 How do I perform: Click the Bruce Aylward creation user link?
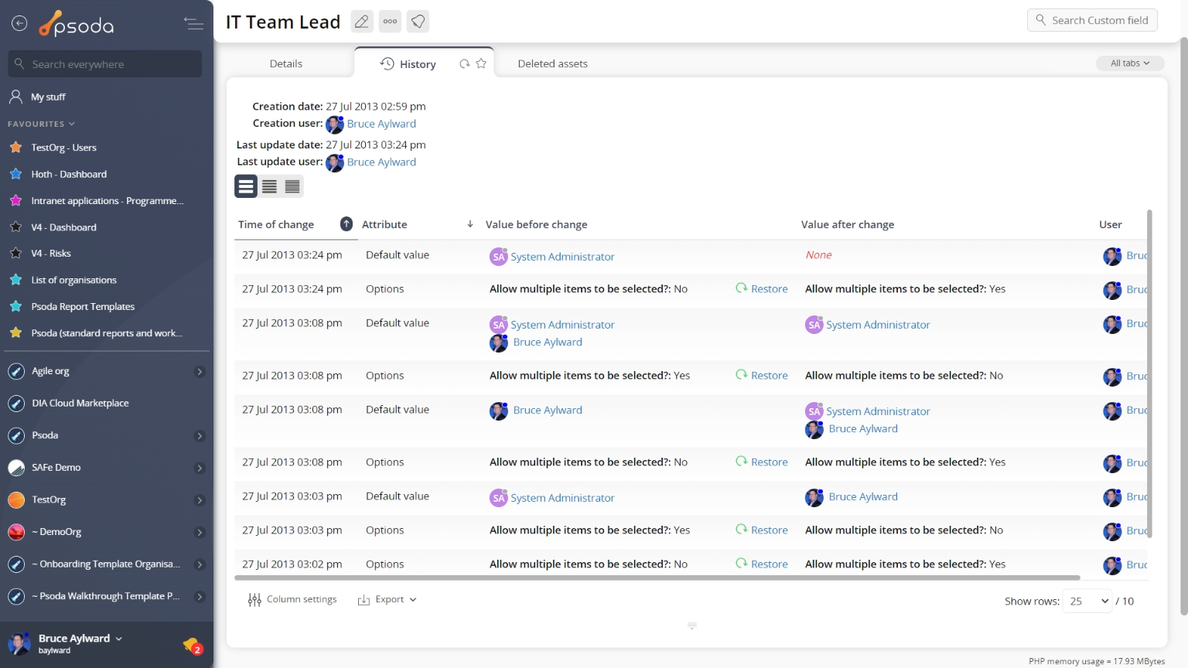381,124
